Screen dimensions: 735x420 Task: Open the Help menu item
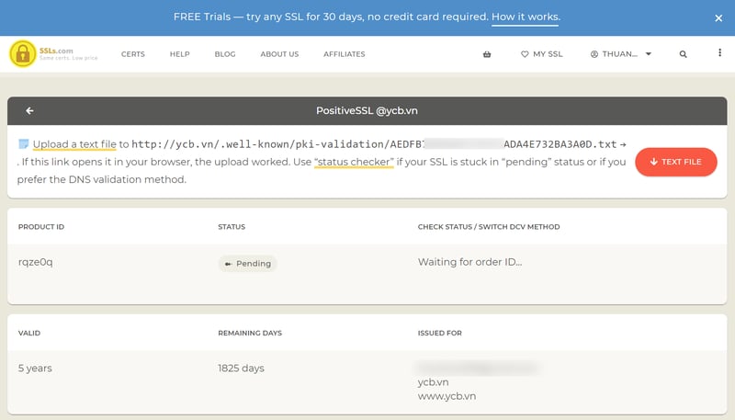(x=179, y=54)
